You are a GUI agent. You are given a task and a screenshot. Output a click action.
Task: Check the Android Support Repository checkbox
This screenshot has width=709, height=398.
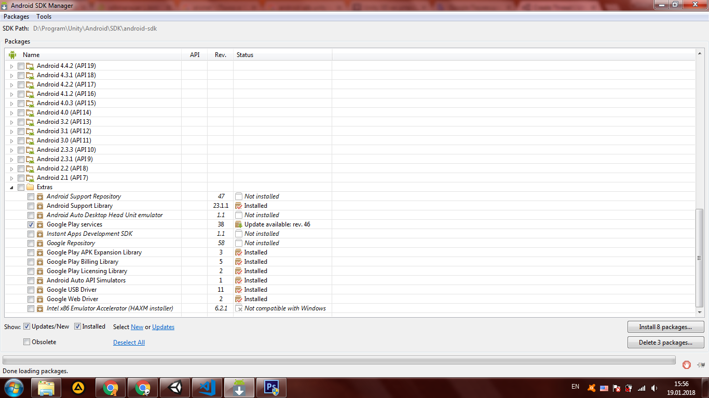pos(31,196)
